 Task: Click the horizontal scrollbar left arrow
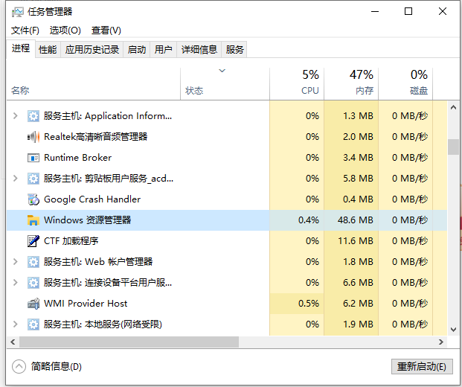[x=13, y=342]
